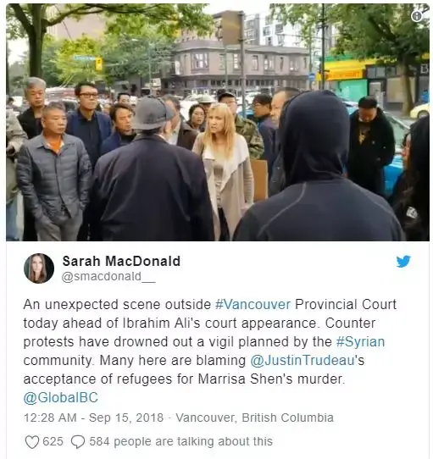433x459 pixels.
Task: Follow the #Syrian hashtag link
Action: [360, 341]
